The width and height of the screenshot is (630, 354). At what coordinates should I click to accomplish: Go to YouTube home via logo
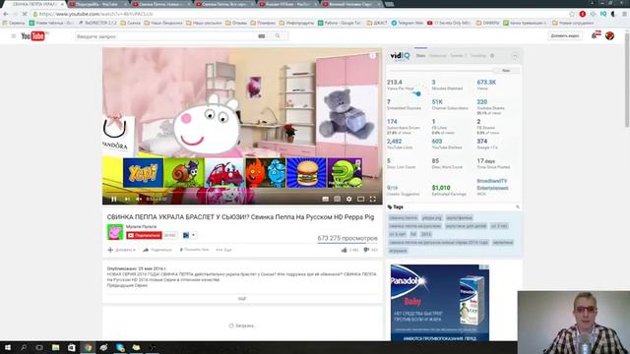pos(33,36)
